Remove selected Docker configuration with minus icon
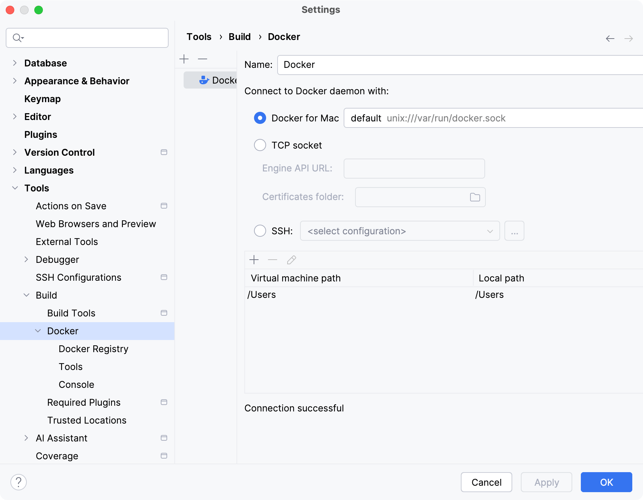The image size is (643, 500). (203, 59)
